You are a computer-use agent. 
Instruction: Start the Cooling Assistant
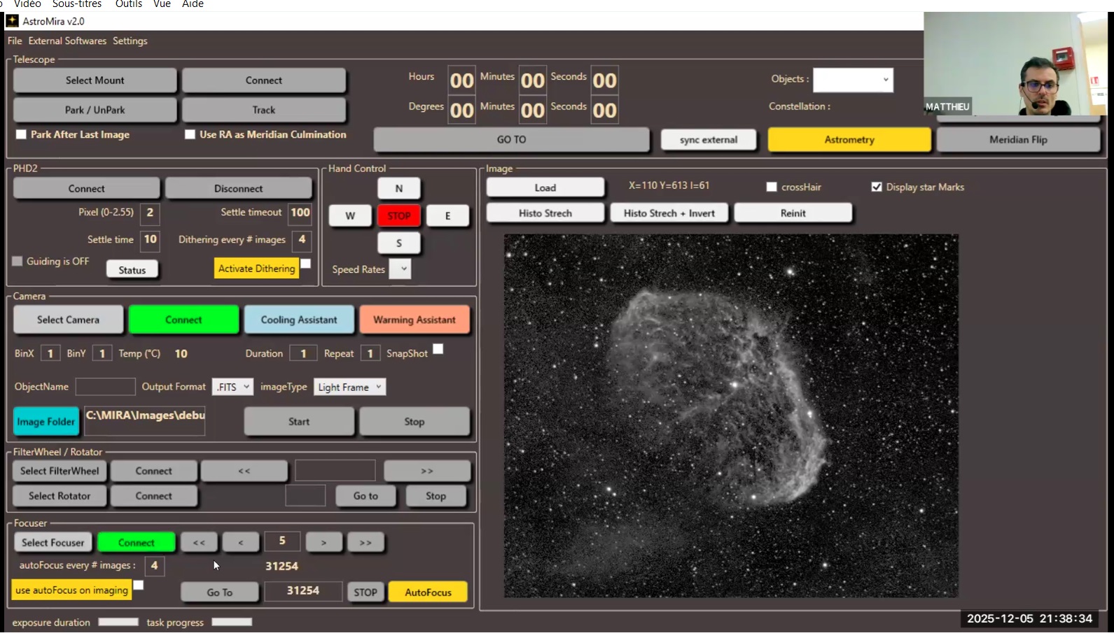[x=299, y=320]
